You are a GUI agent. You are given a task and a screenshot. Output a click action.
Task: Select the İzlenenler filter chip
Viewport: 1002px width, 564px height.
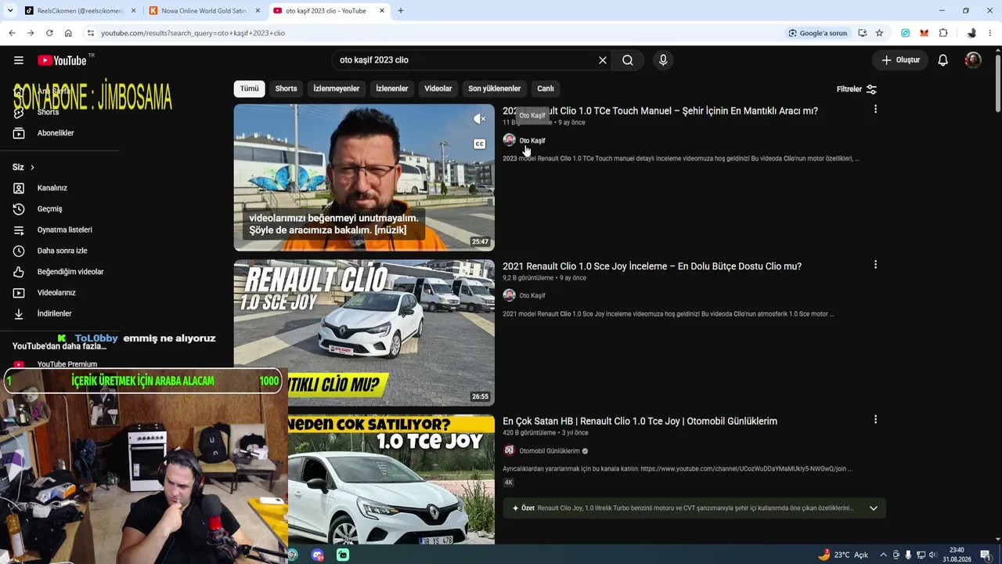391,89
